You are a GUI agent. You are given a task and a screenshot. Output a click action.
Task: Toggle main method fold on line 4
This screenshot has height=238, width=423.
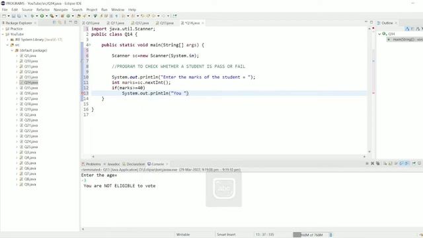90,45
